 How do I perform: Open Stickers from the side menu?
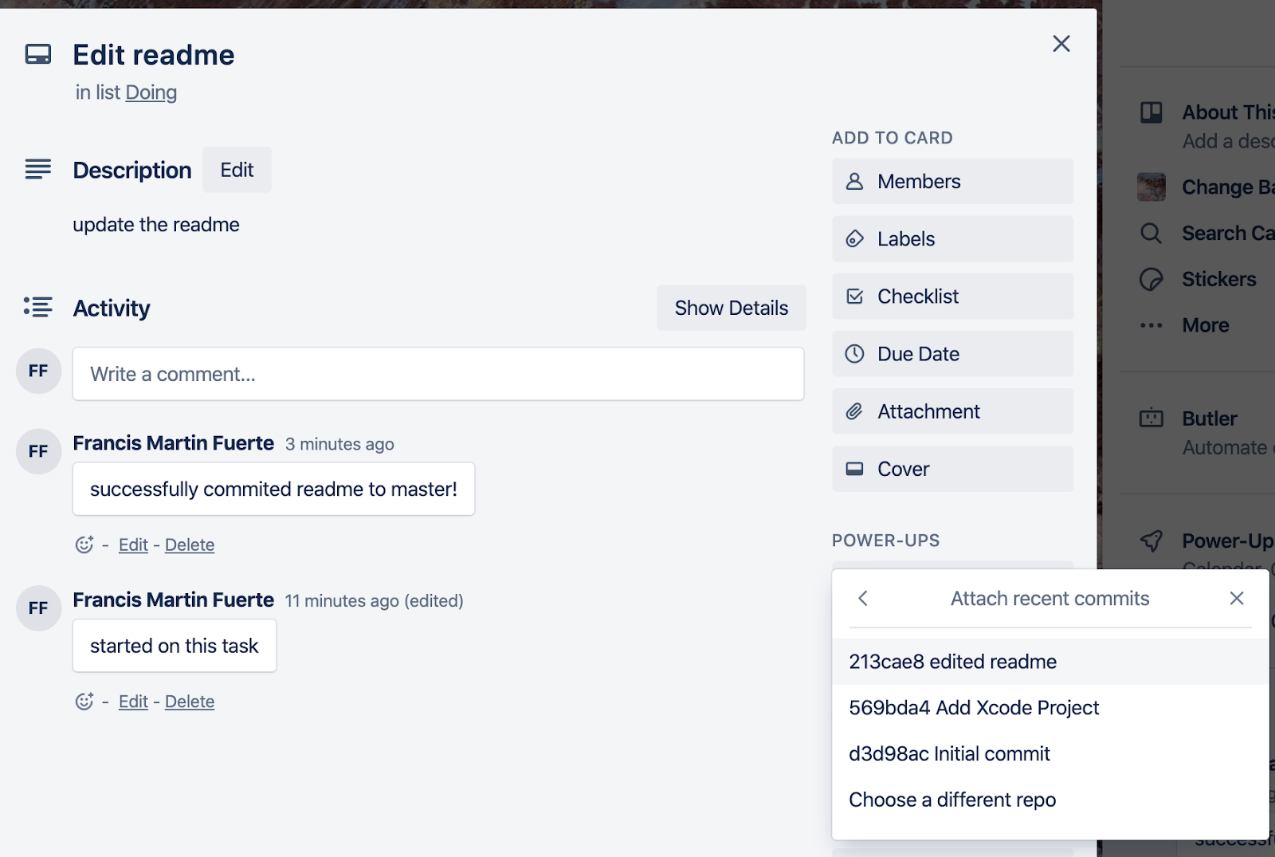pos(1218,280)
